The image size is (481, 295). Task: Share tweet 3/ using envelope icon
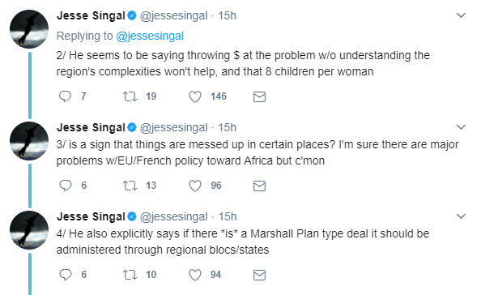[259, 186]
